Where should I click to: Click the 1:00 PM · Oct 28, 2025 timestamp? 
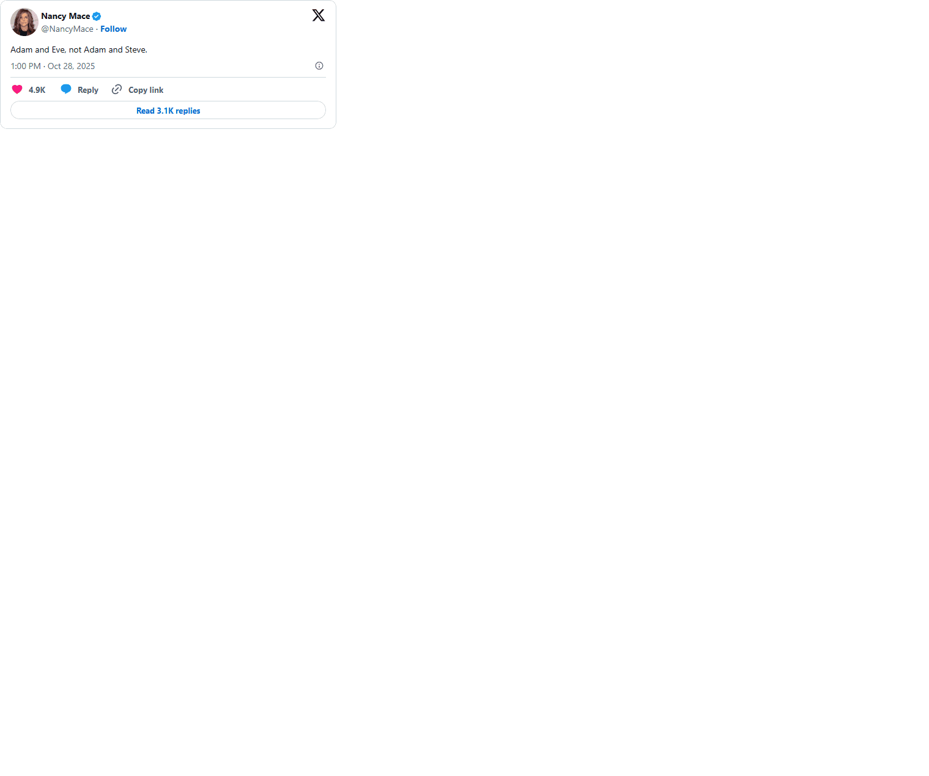tap(53, 66)
